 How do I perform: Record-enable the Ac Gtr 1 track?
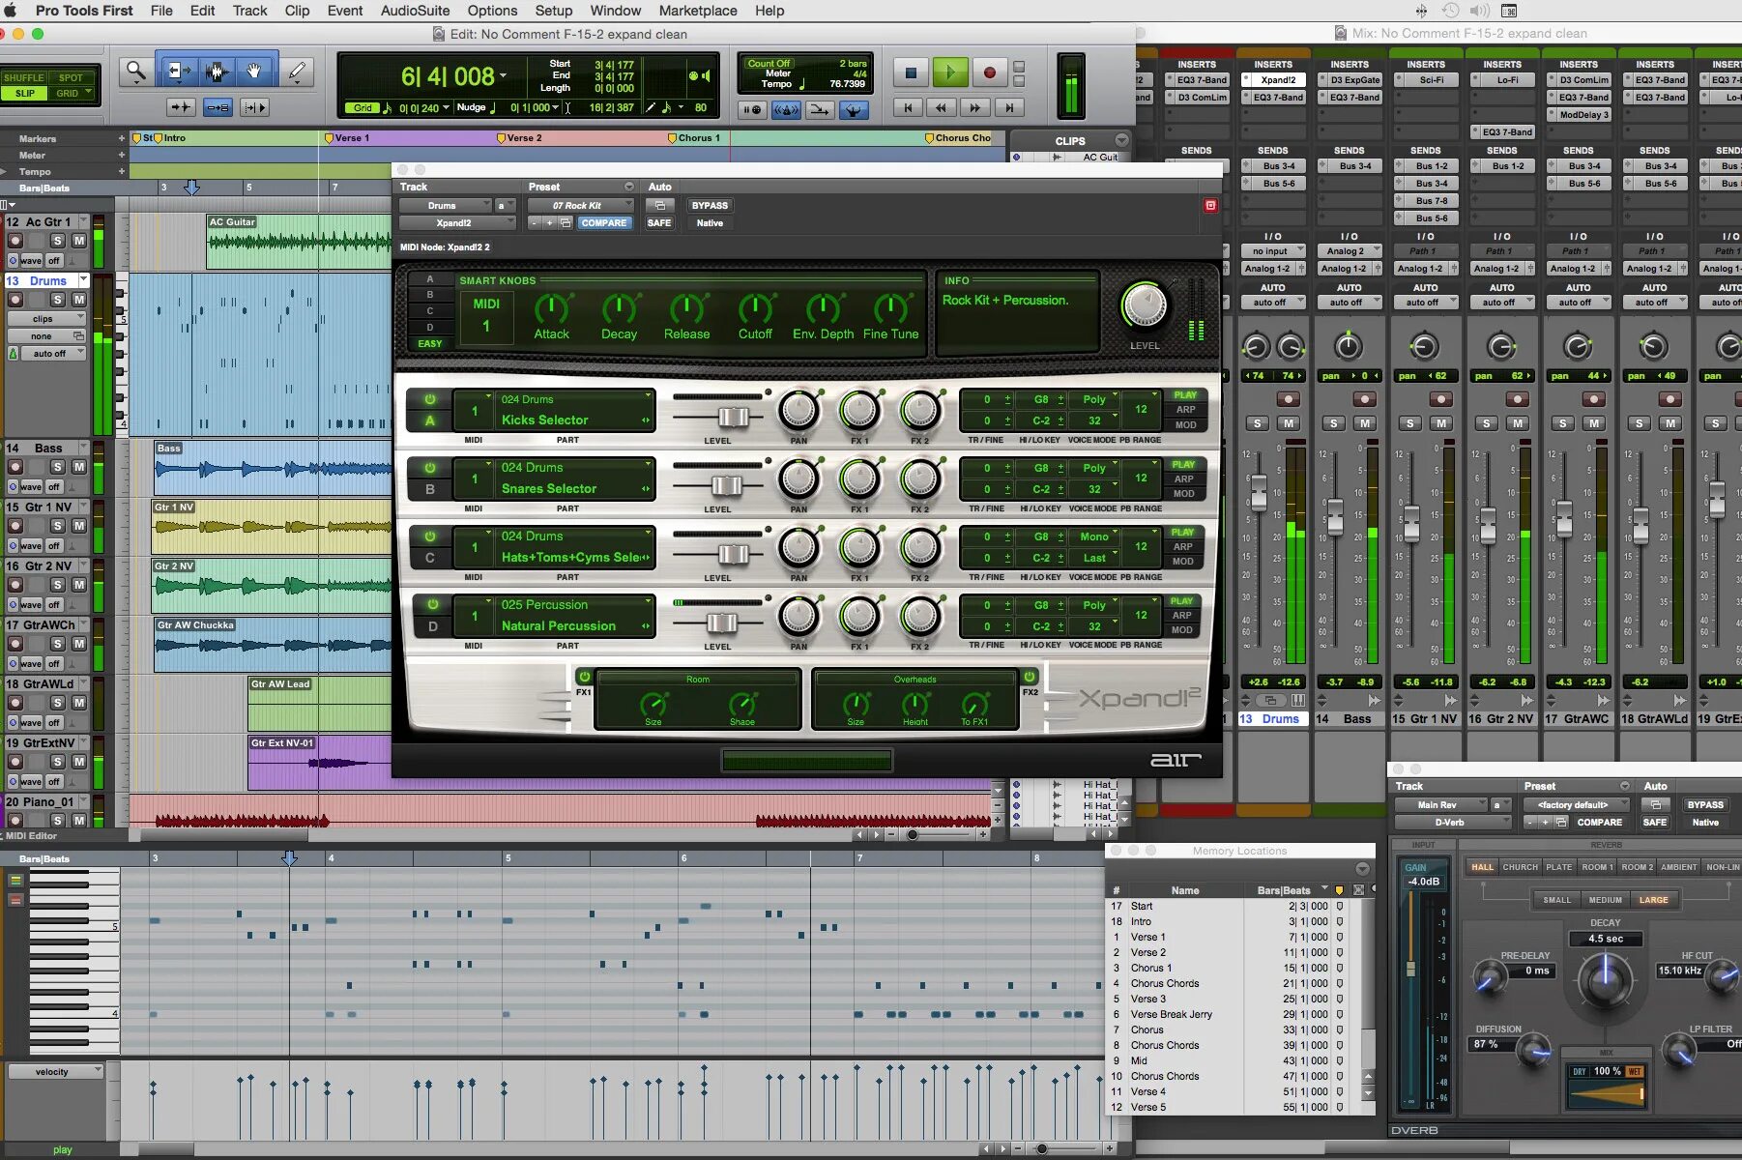pyautogui.click(x=15, y=241)
